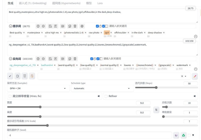
Task: Toggle second blue checkbox in 提示词 row
Action: pyautogui.click(x=104, y=26)
